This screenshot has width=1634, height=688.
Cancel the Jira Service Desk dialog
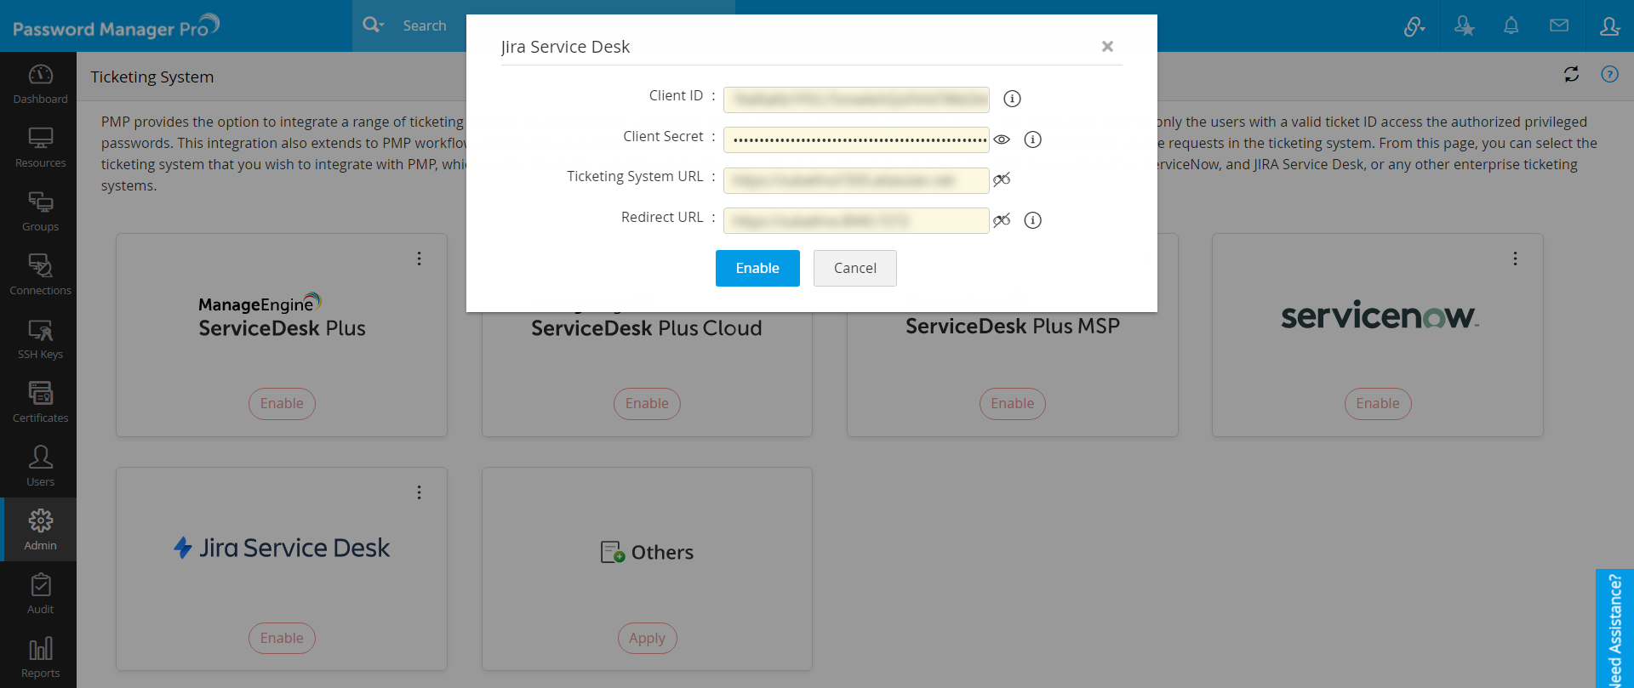854,268
